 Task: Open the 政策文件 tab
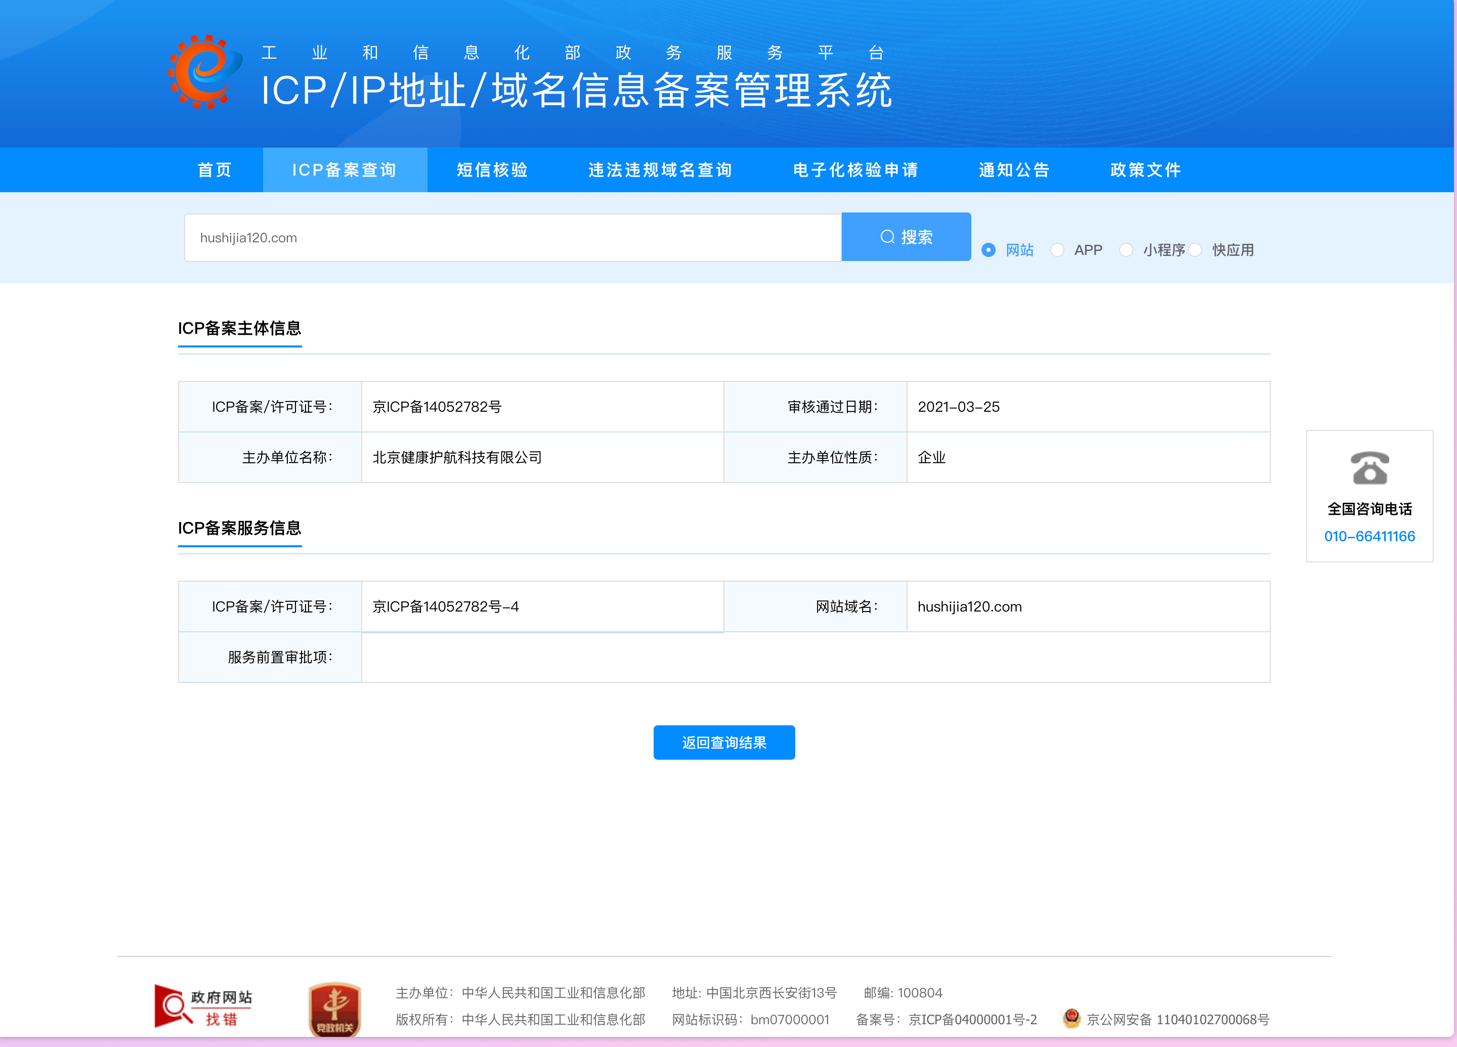1145,170
